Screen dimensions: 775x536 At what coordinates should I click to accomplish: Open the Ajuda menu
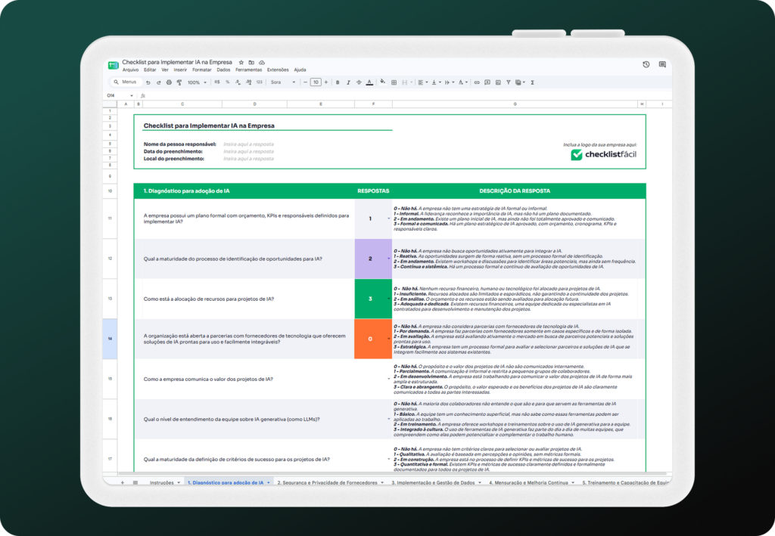[x=300, y=70]
